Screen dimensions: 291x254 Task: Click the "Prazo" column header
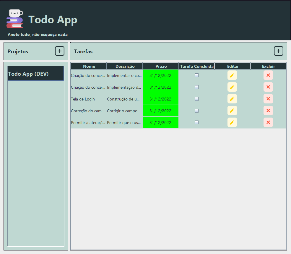160,66
